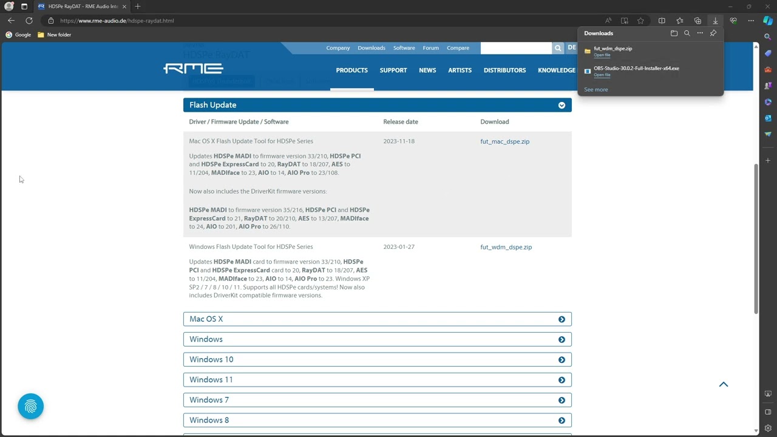
Task: Open Copilot icon at top right
Action: 768,21
